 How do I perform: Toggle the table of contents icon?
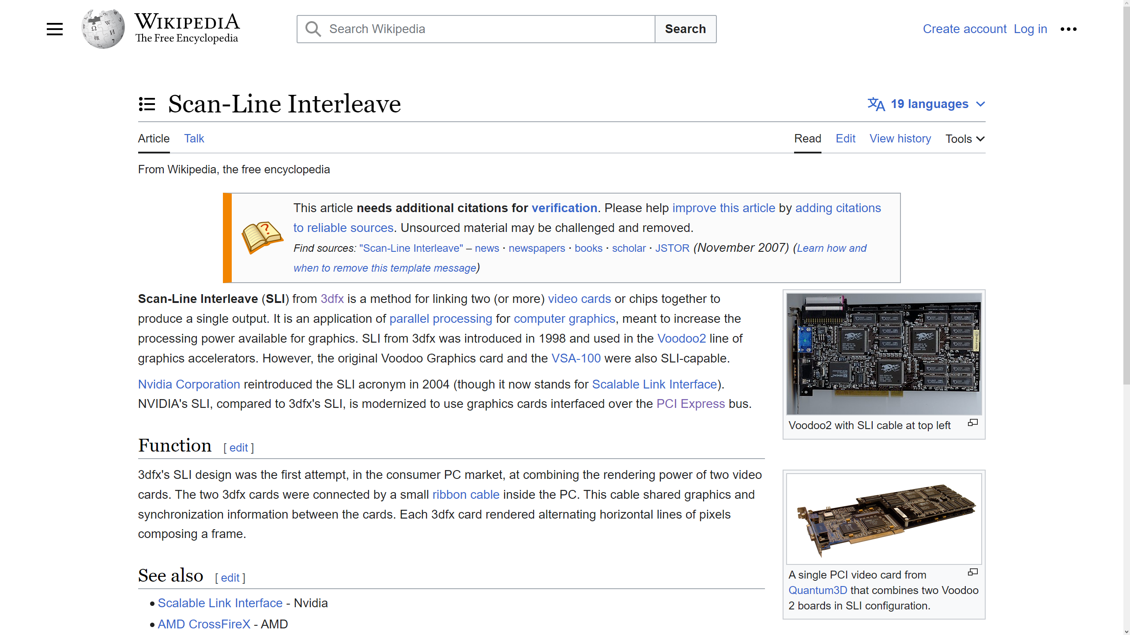(147, 104)
